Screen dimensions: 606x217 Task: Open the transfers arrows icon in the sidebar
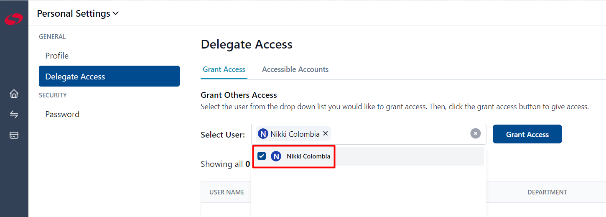click(14, 114)
